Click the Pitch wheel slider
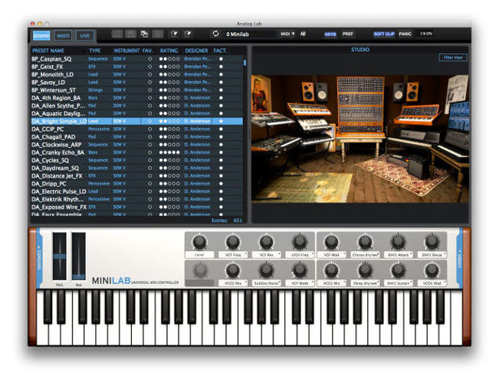 coord(60,256)
